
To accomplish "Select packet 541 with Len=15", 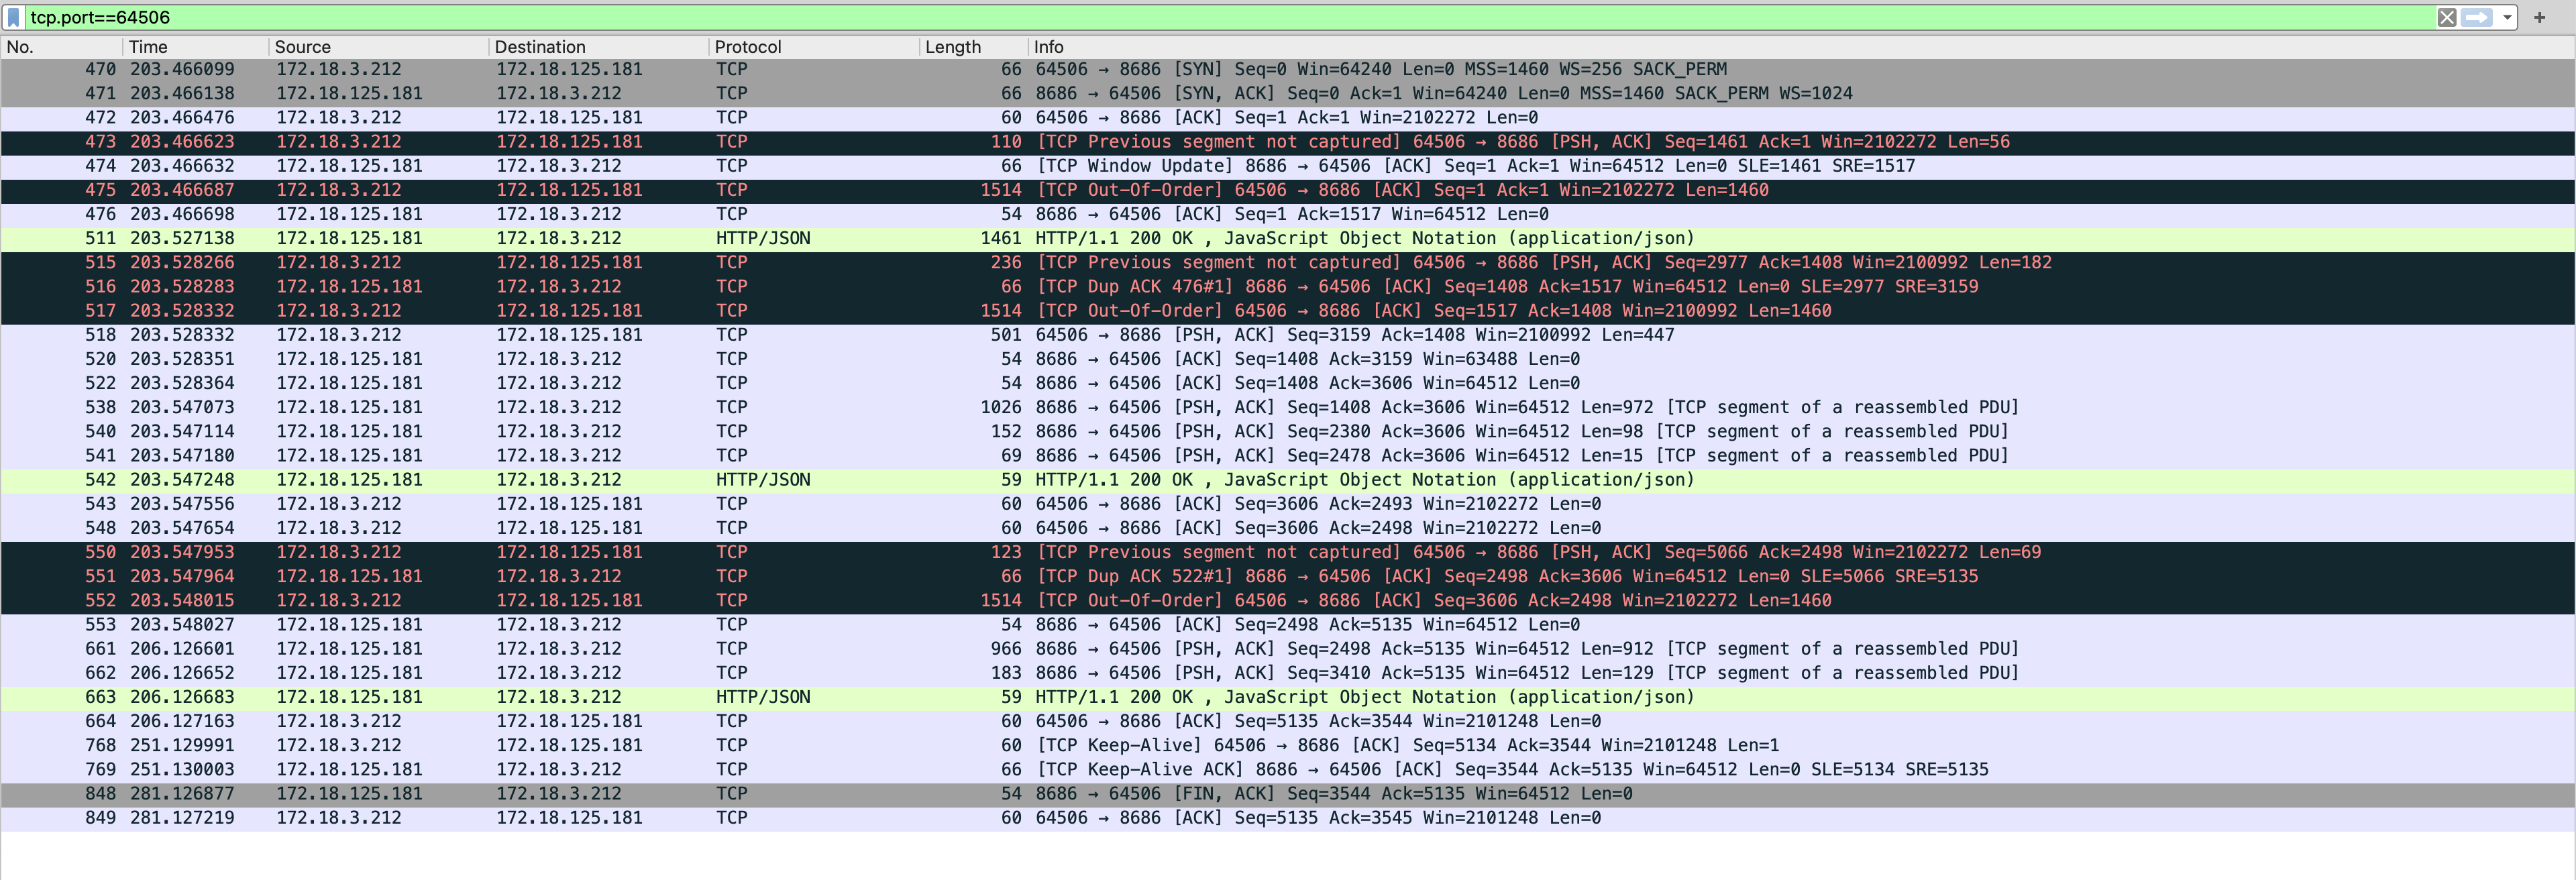I will point(1288,455).
